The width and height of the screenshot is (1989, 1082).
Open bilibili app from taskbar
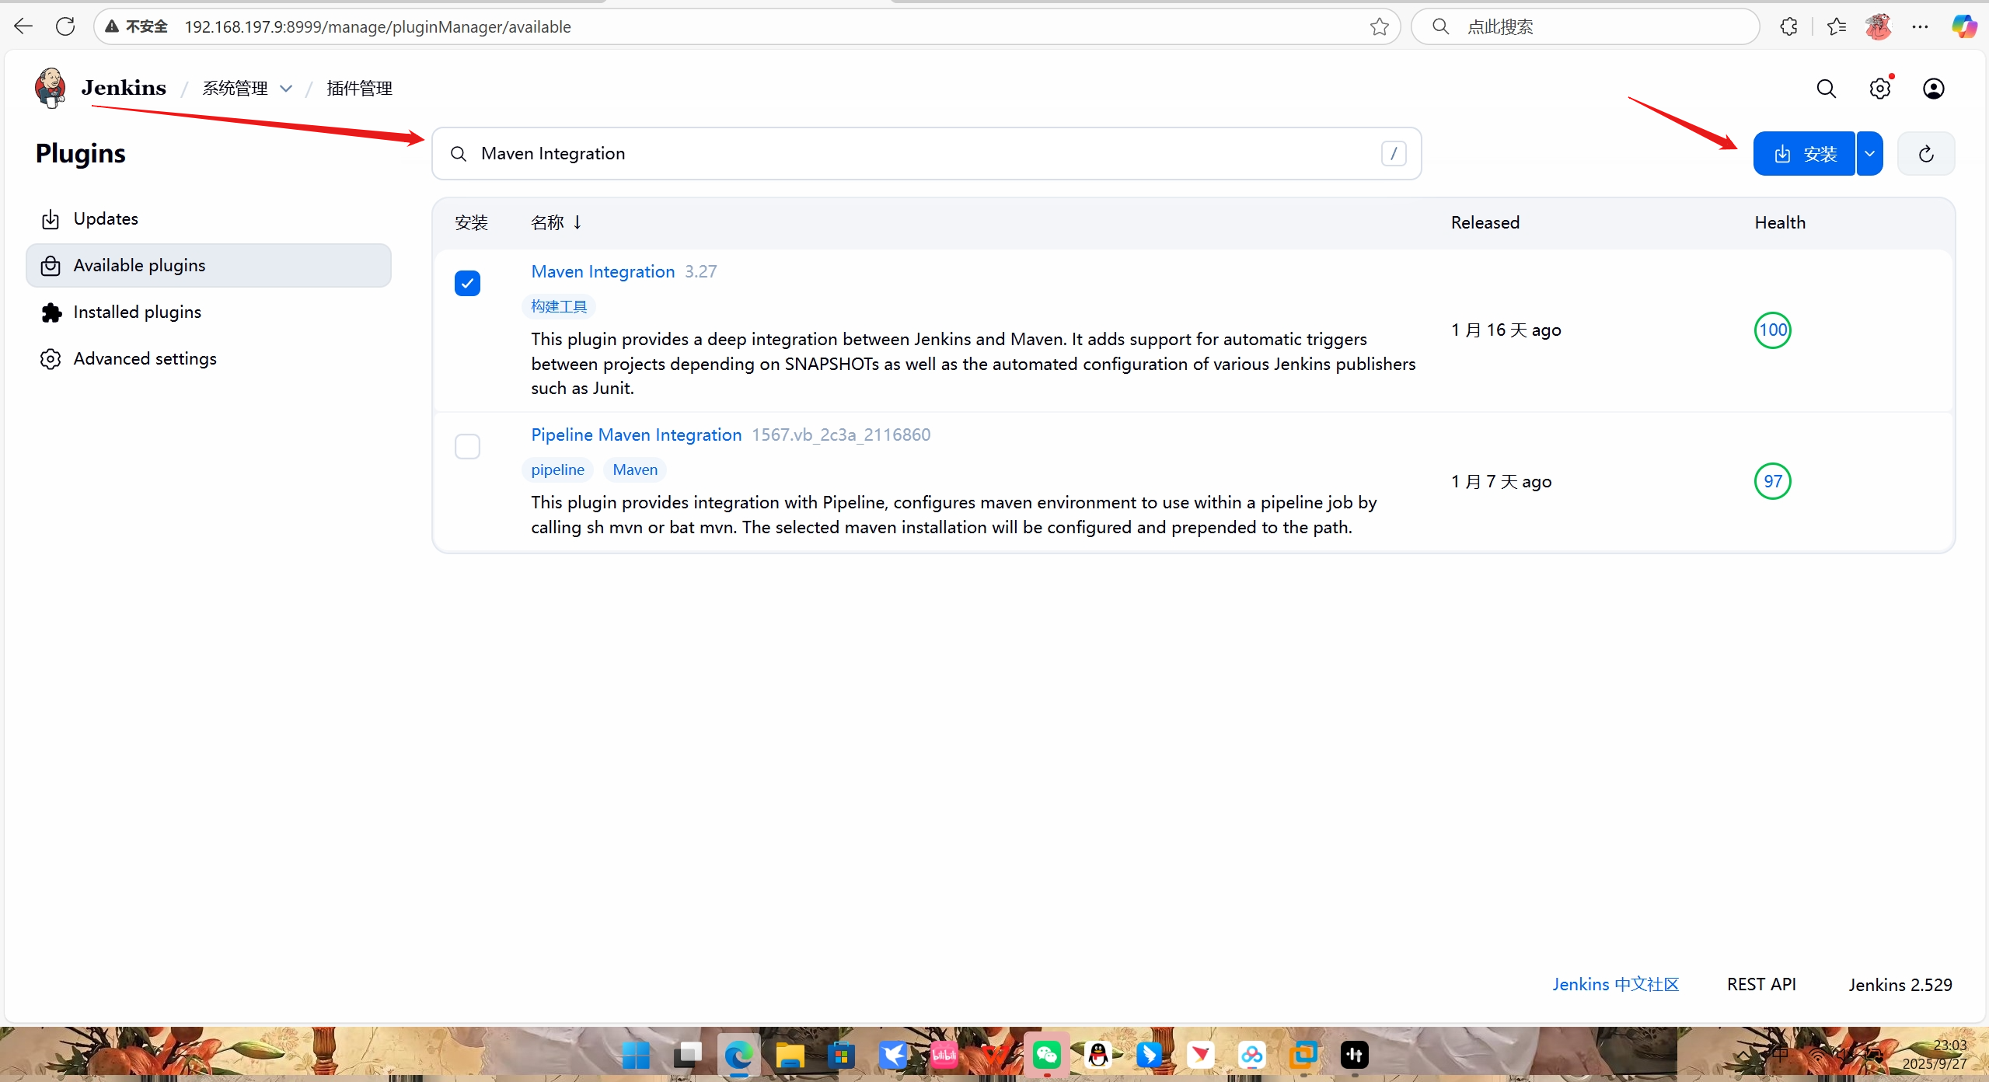[944, 1055]
